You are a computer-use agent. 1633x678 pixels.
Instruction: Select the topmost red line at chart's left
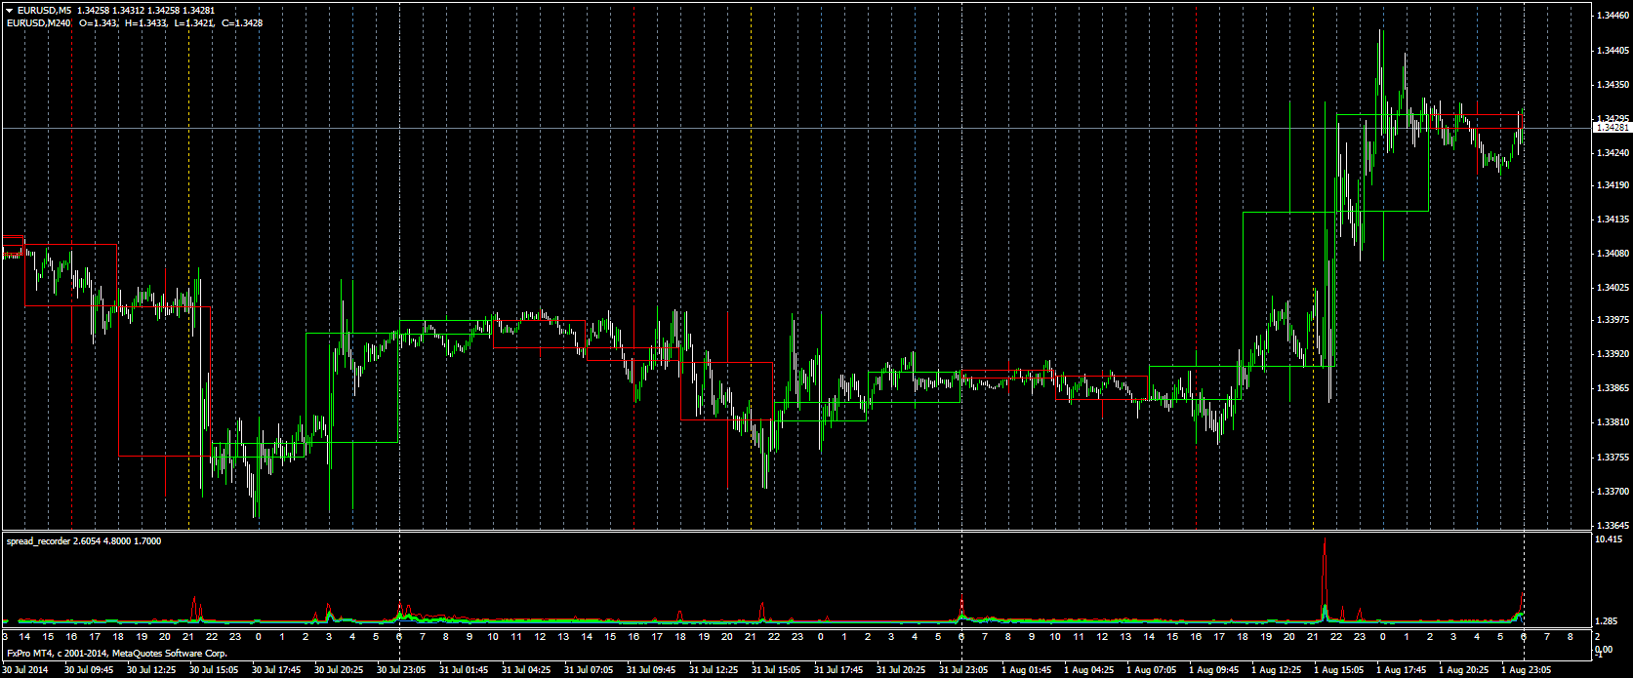70,244
